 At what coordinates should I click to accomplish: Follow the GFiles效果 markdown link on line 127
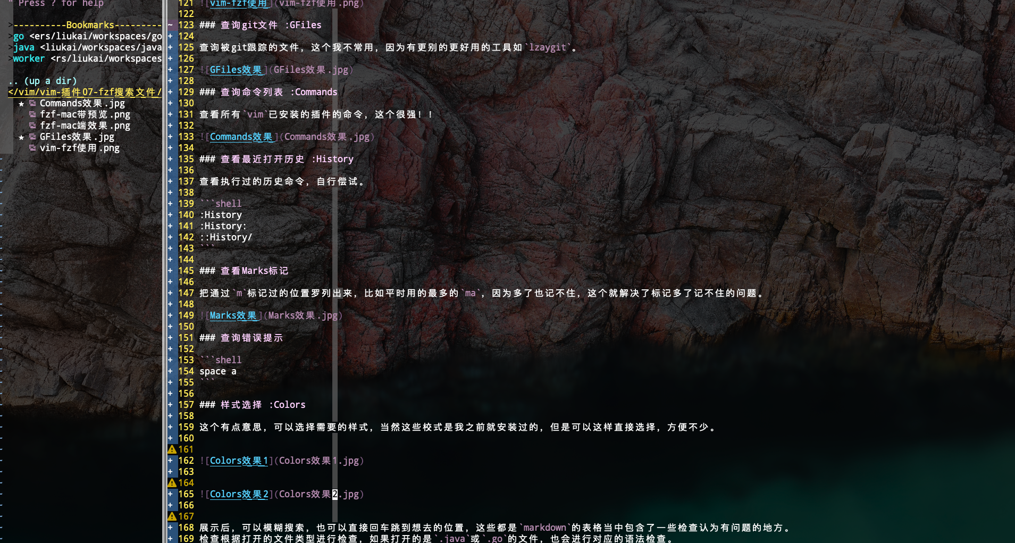[x=236, y=70]
